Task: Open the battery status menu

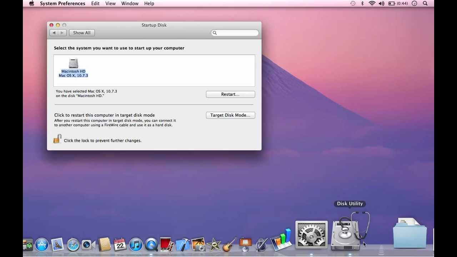Action: [x=398, y=3]
